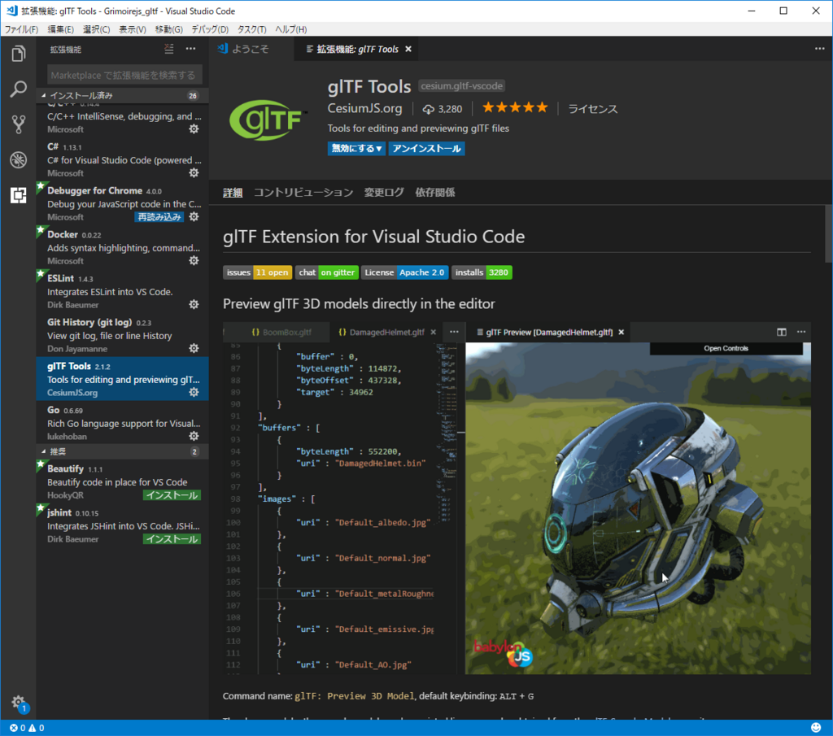The width and height of the screenshot is (833, 736).
Task: Close the glTF Tools extension tab
Action: 408,49
